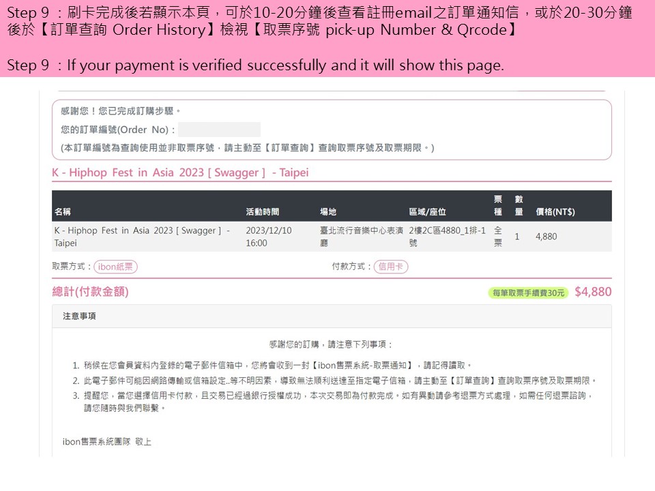The height and width of the screenshot is (491, 655).
Task: Click the 場地 column header
Action: pos(328,211)
